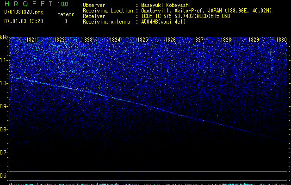This screenshot has width=291, height=185.
Task: Select the file name 0701031320.png
Action: (24, 12)
